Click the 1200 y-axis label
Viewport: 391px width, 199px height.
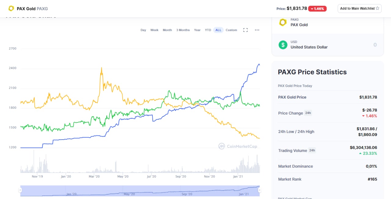pyautogui.click(x=13, y=147)
